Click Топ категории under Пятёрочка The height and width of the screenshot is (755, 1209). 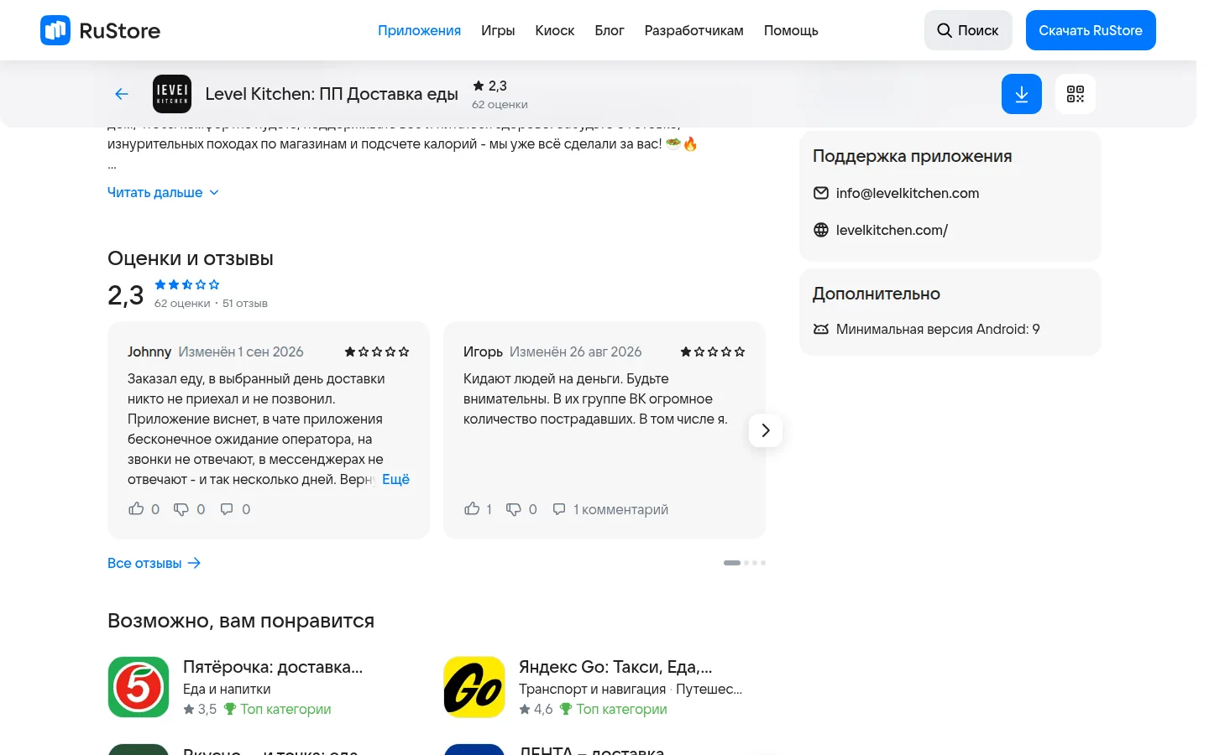click(278, 709)
